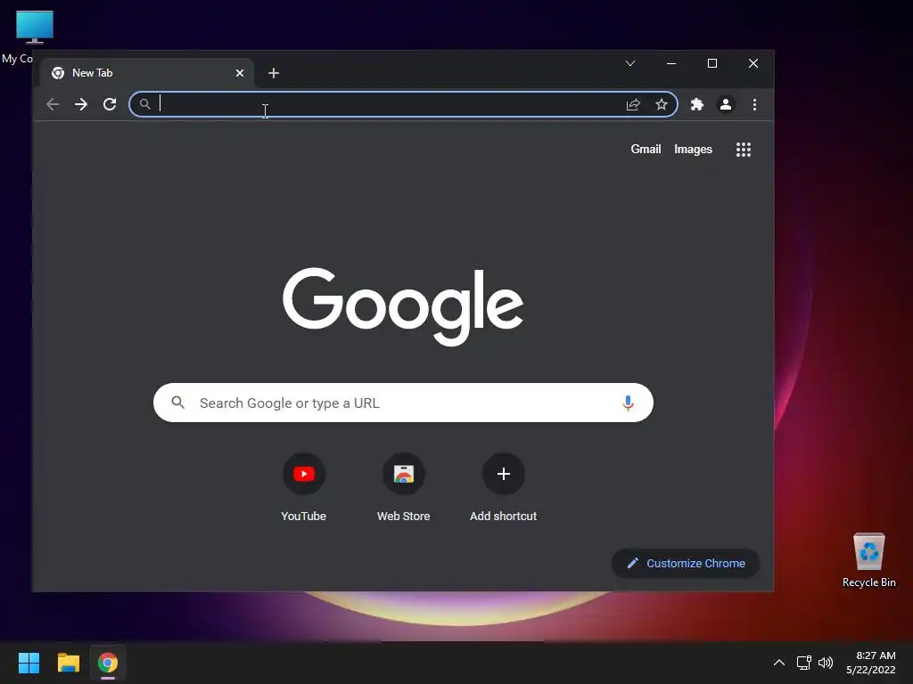The image size is (913, 684).
Task: Select the New Tab tab
Action: click(x=147, y=73)
